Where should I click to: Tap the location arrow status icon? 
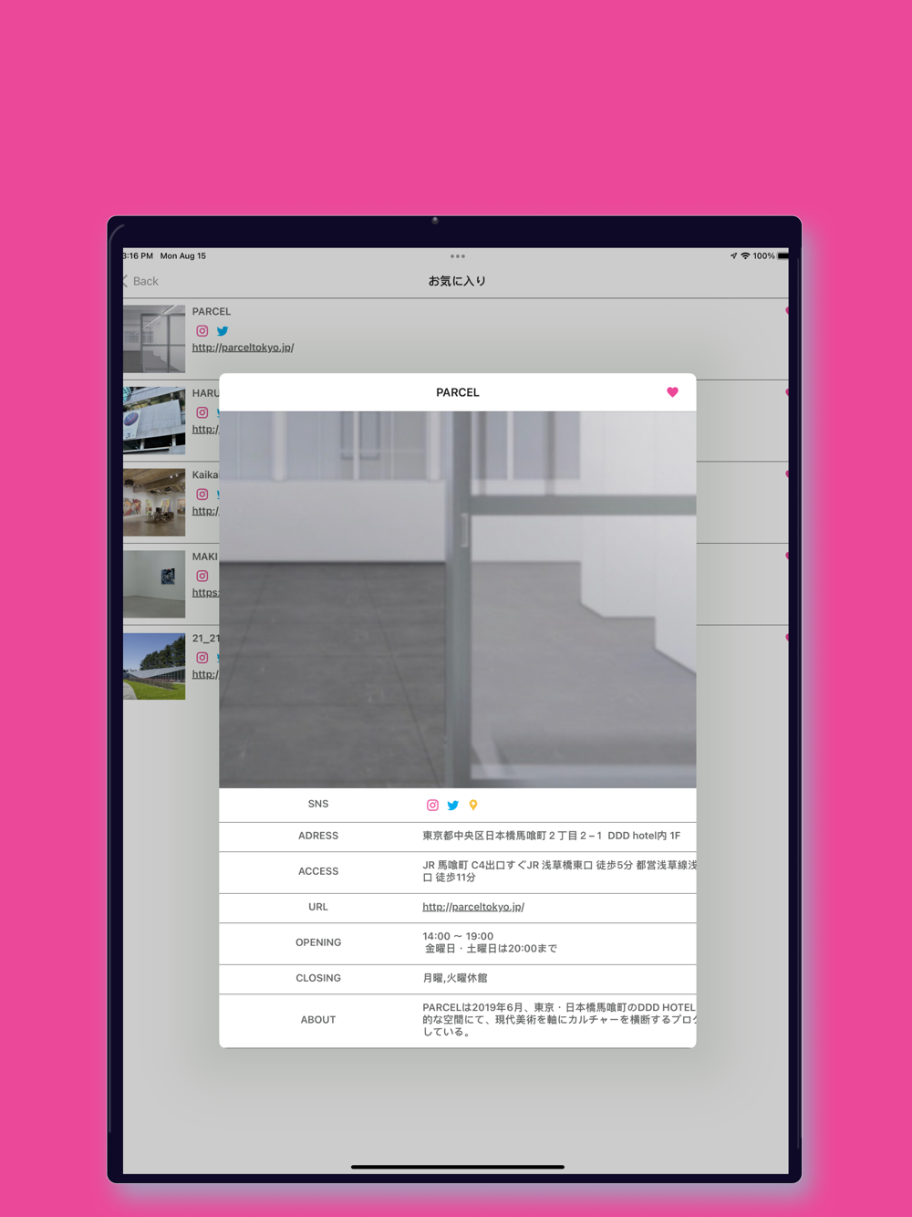pos(733,256)
